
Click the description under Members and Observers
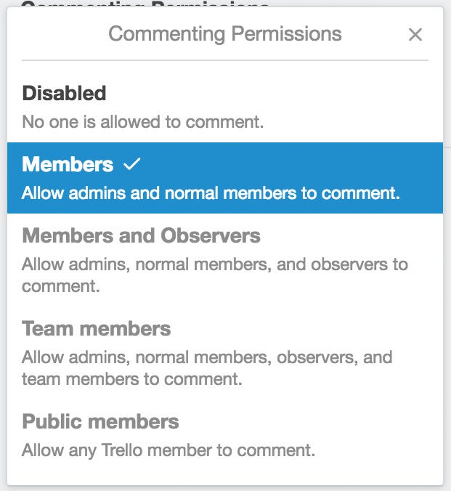[x=214, y=274]
